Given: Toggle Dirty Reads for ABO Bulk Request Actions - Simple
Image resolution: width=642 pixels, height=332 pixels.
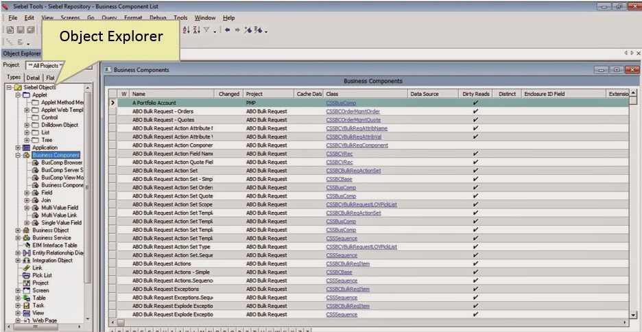Looking at the screenshot, I should [x=475, y=272].
